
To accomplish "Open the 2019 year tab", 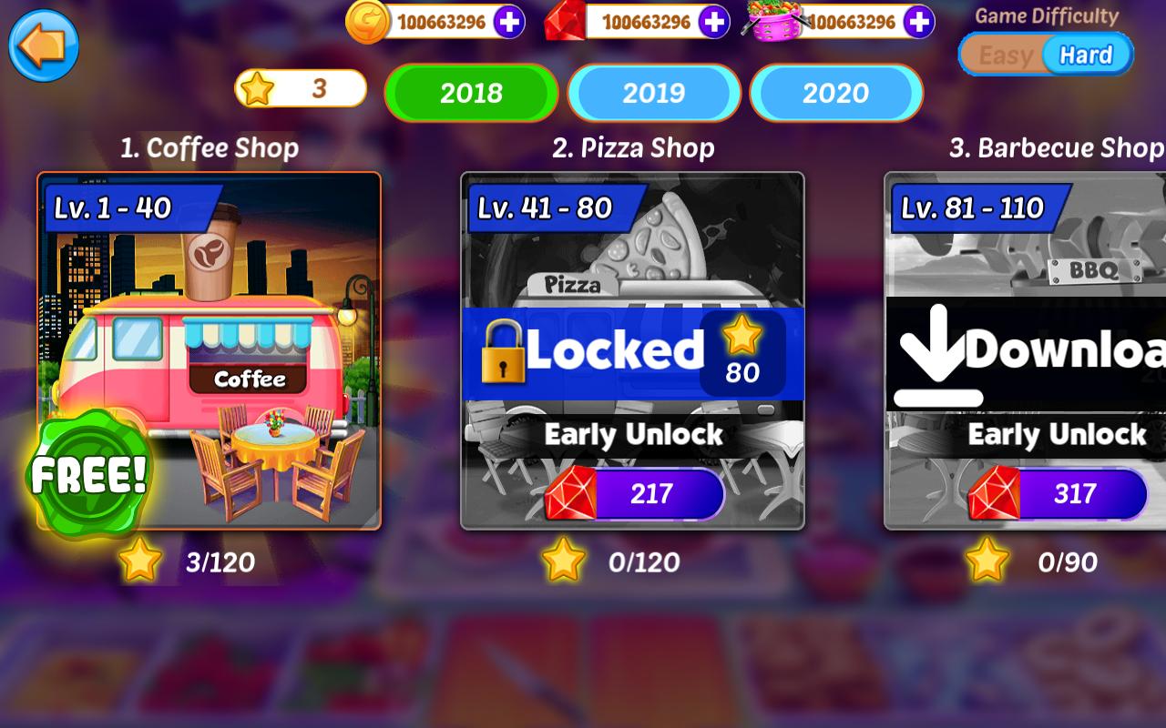I will [x=654, y=93].
